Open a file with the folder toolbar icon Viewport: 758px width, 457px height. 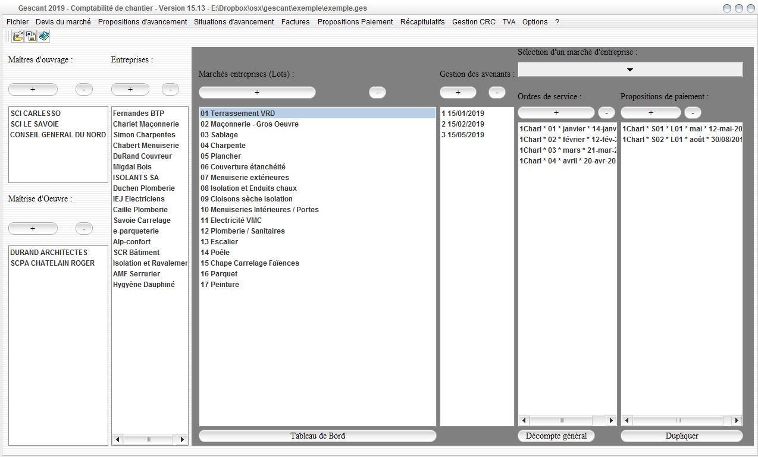pos(17,36)
